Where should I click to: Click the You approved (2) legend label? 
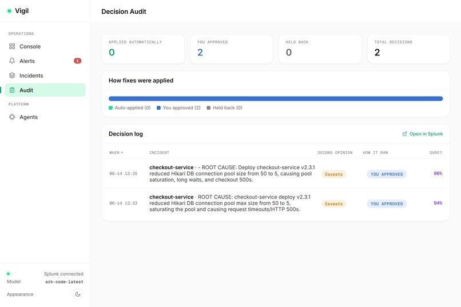pos(182,108)
